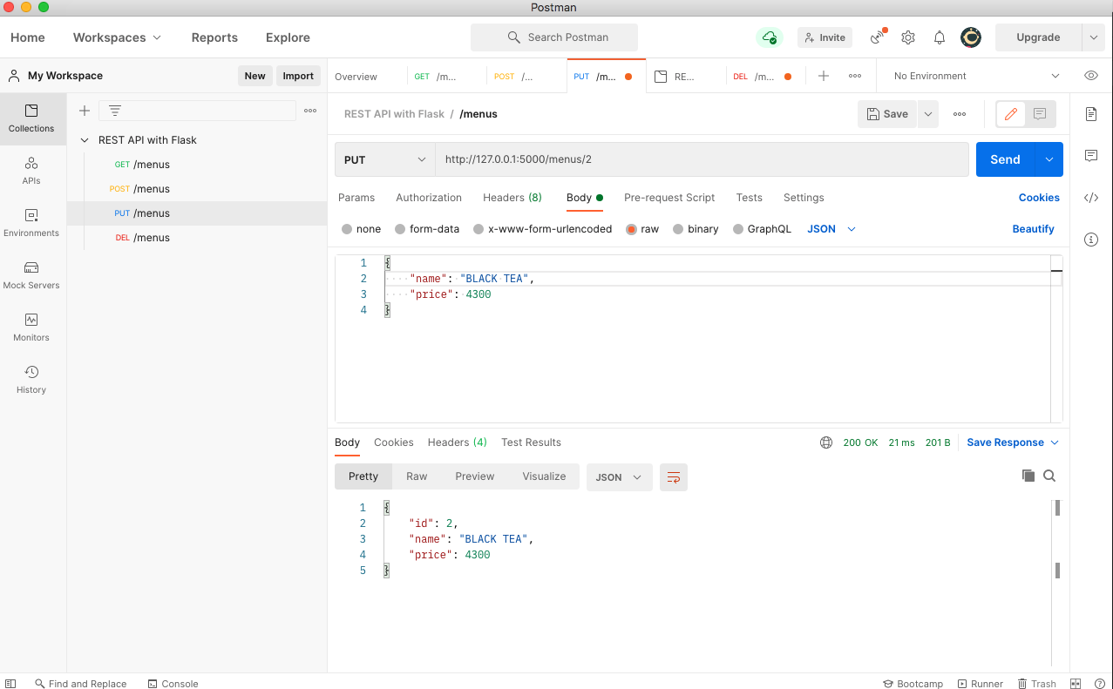1113x689 pixels.
Task: Open the Monitors sidebar panel
Action: [31, 328]
